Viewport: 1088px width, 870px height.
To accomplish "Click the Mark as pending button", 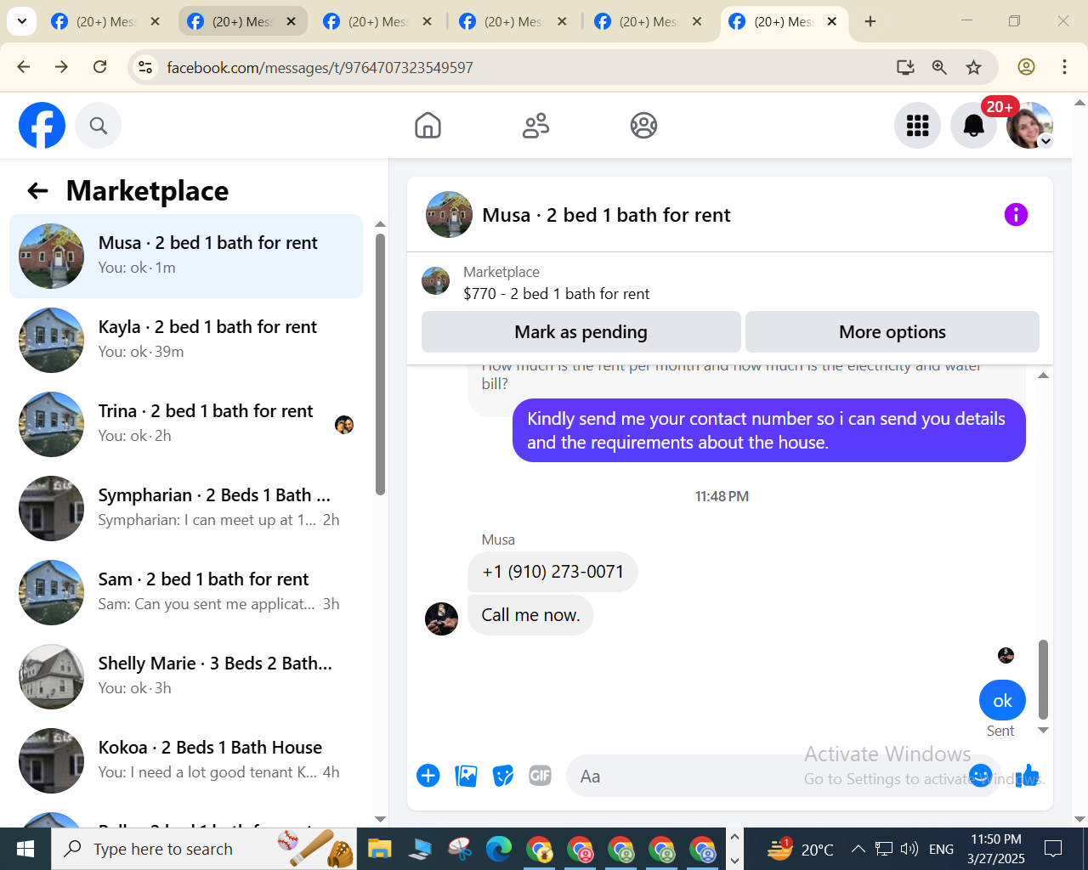I will tap(581, 331).
